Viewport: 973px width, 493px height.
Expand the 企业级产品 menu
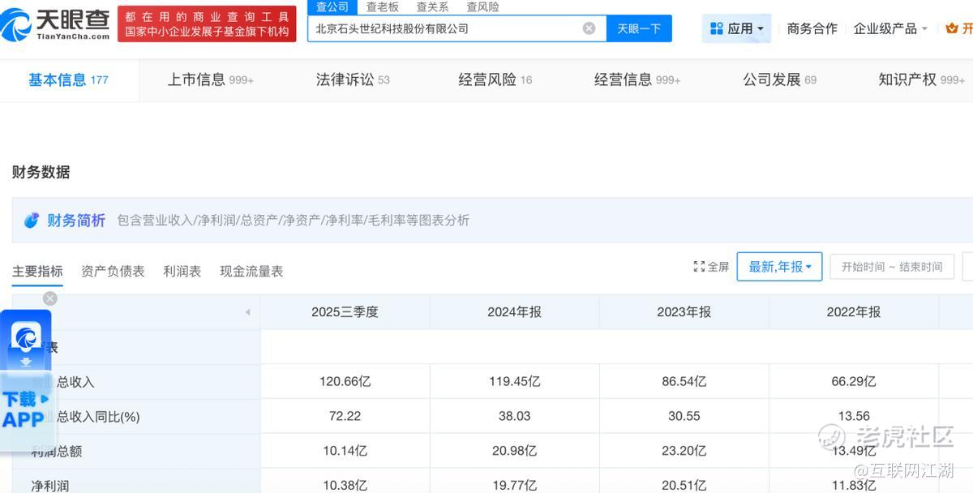(x=890, y=28)
